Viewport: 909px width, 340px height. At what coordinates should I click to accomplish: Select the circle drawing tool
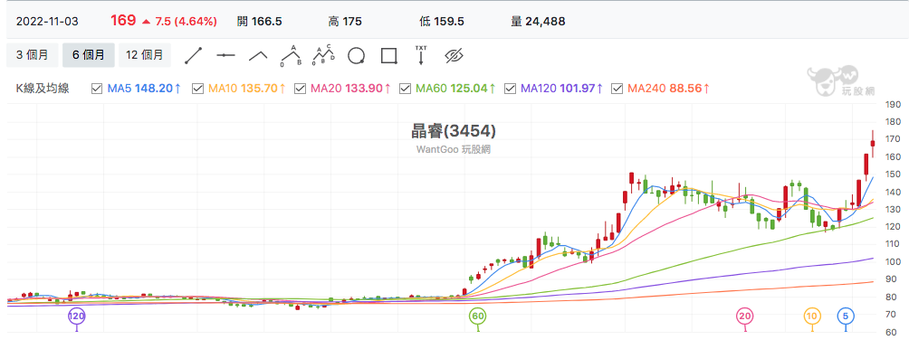(x=356, y=55)
